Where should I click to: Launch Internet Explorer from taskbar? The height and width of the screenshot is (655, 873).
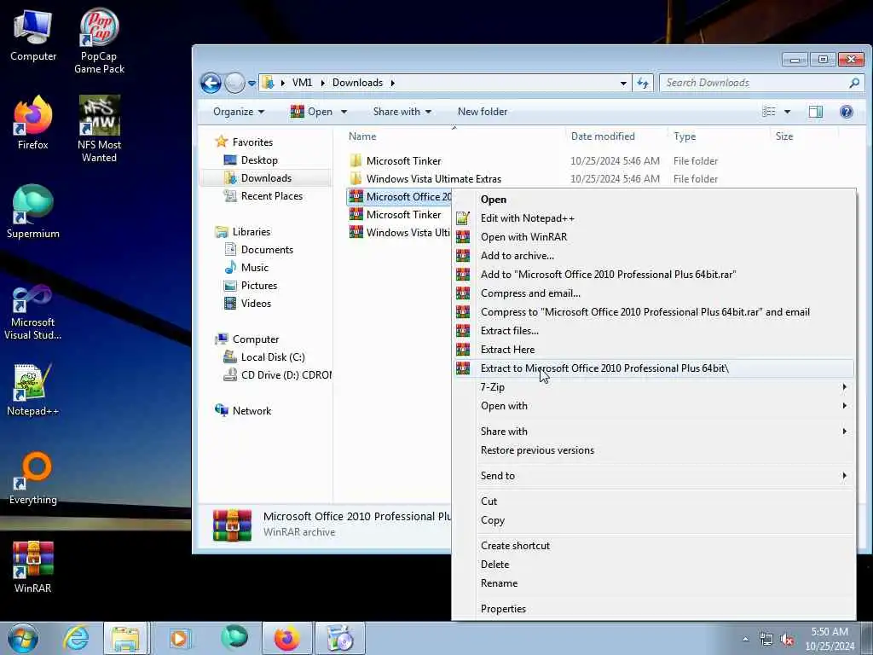point(76,638)
